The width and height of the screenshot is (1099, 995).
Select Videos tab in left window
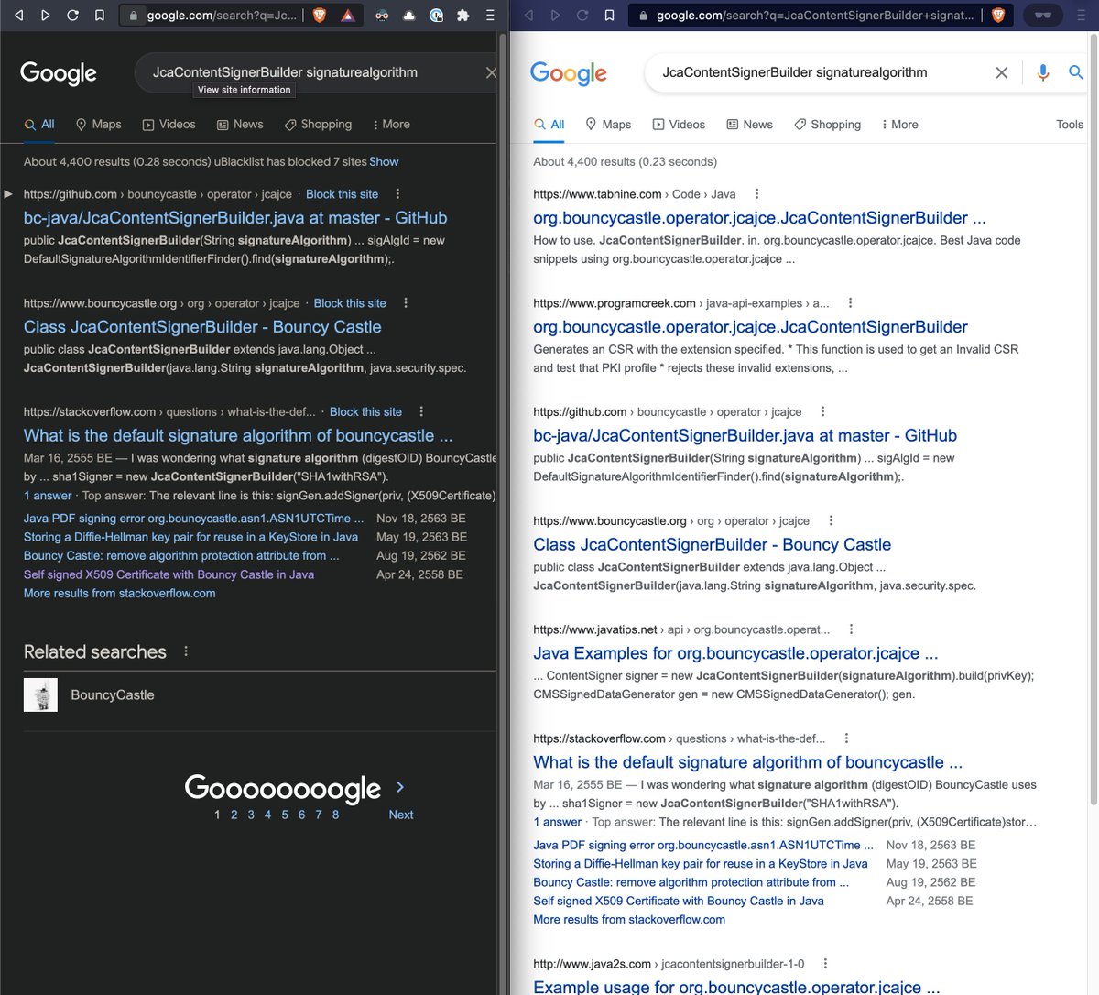pyautogui.click(x=169, y=125)
